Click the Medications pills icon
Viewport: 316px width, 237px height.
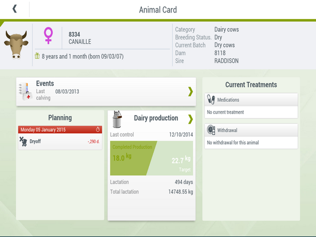point(211,100)
